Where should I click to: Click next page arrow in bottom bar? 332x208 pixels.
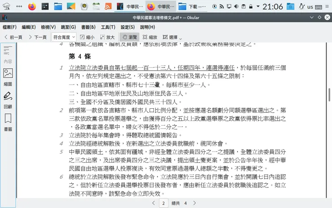[195, 203]
